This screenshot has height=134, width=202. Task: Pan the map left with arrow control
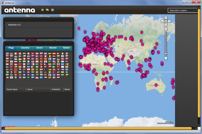[x=163, y=21]
